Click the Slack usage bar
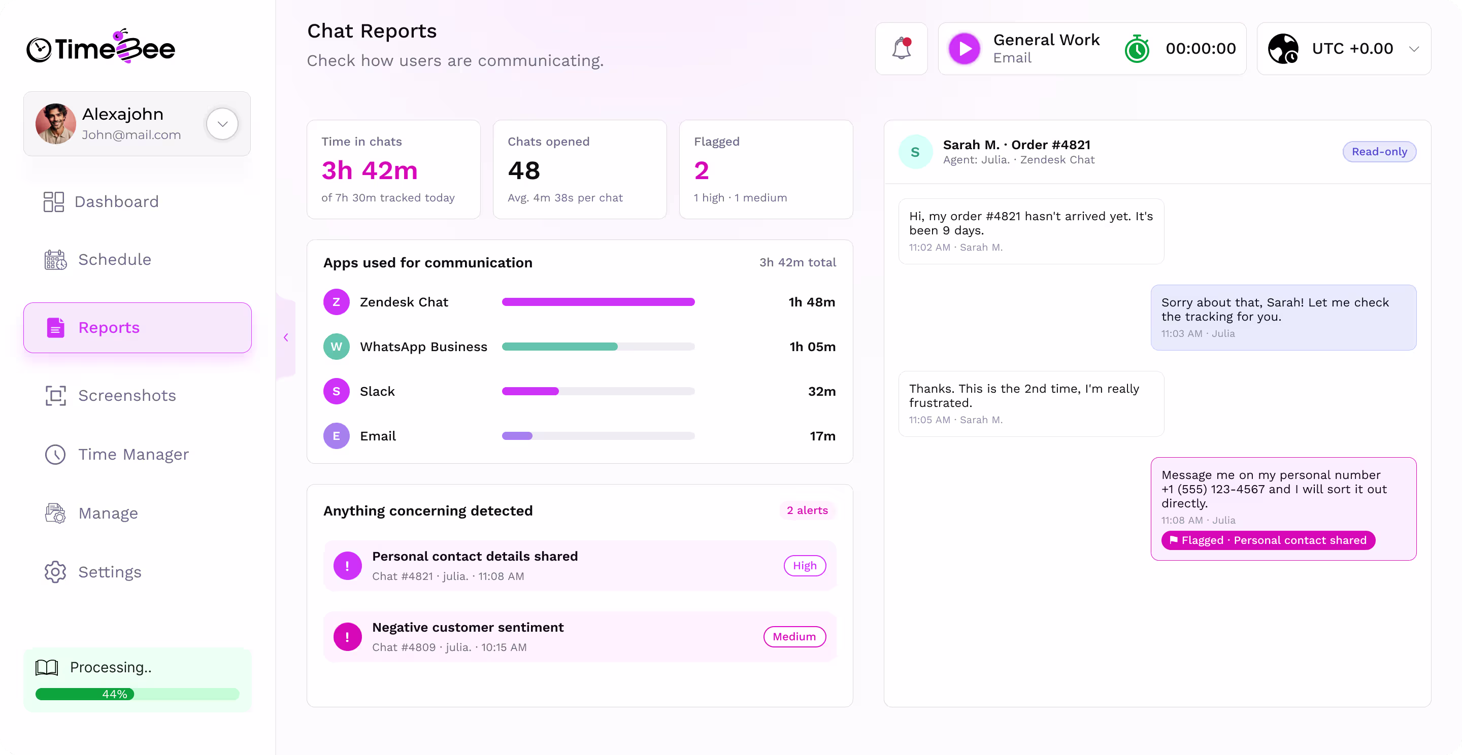Screen dimensions: 1462x755 tap(598, 391)
